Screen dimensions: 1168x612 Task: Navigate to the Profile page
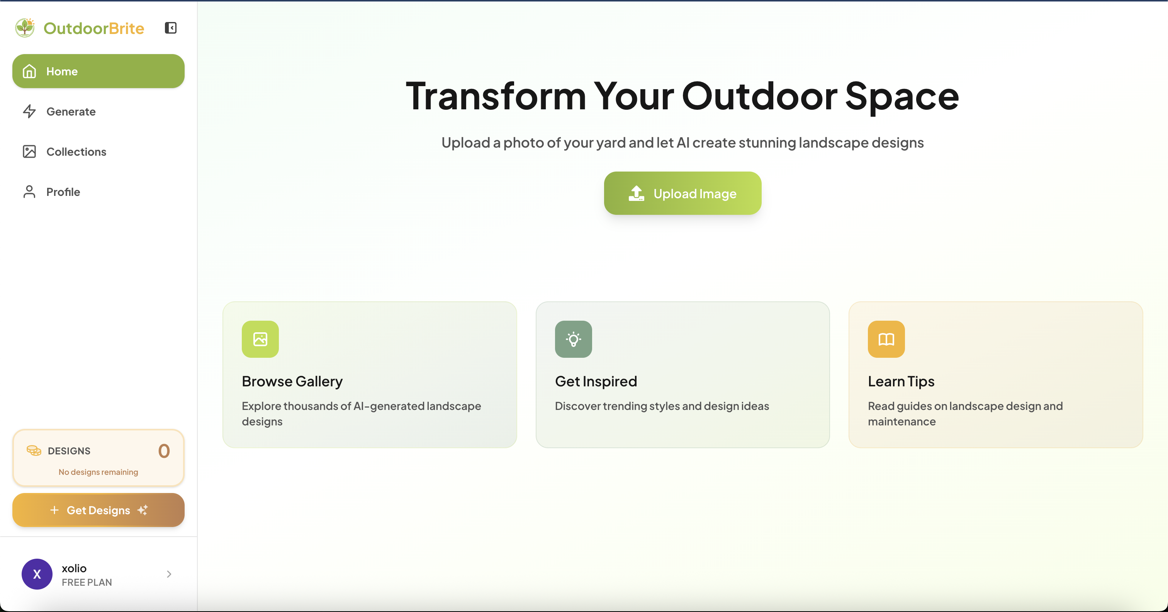click(63, 192)
